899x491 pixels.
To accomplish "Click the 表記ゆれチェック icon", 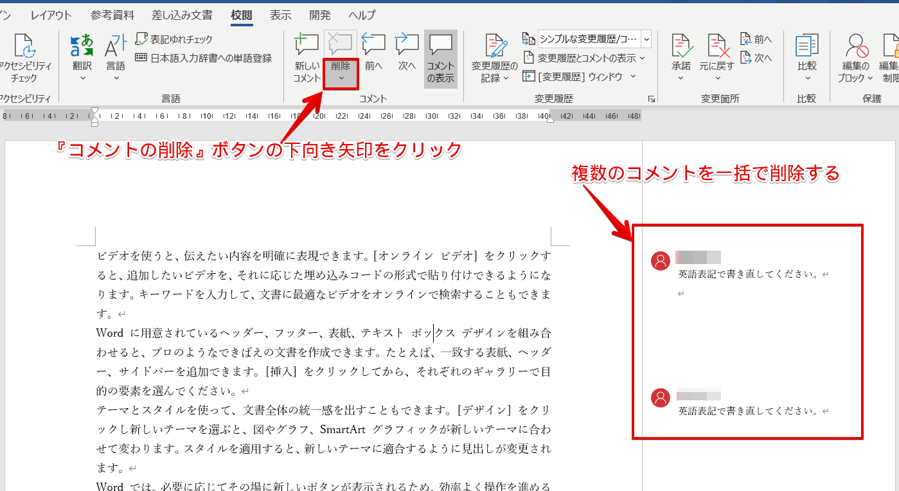I will [141, 40].
